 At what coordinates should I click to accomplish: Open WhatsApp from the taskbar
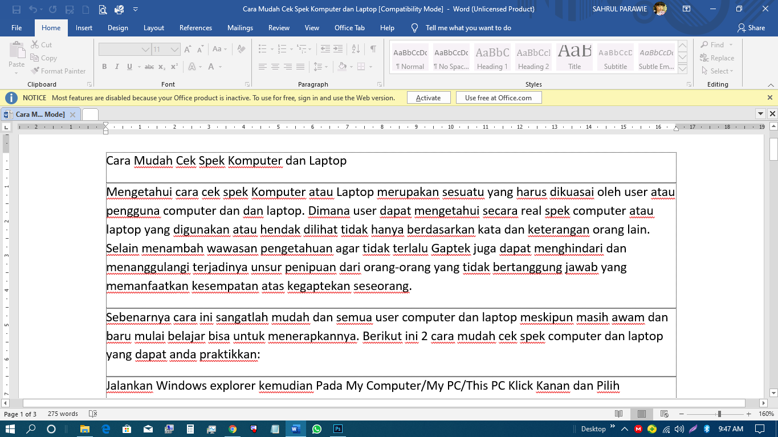(317, 428)
